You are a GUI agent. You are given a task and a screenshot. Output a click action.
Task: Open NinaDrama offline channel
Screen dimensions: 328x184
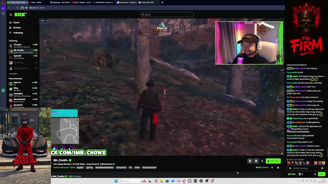pos(23,63)
